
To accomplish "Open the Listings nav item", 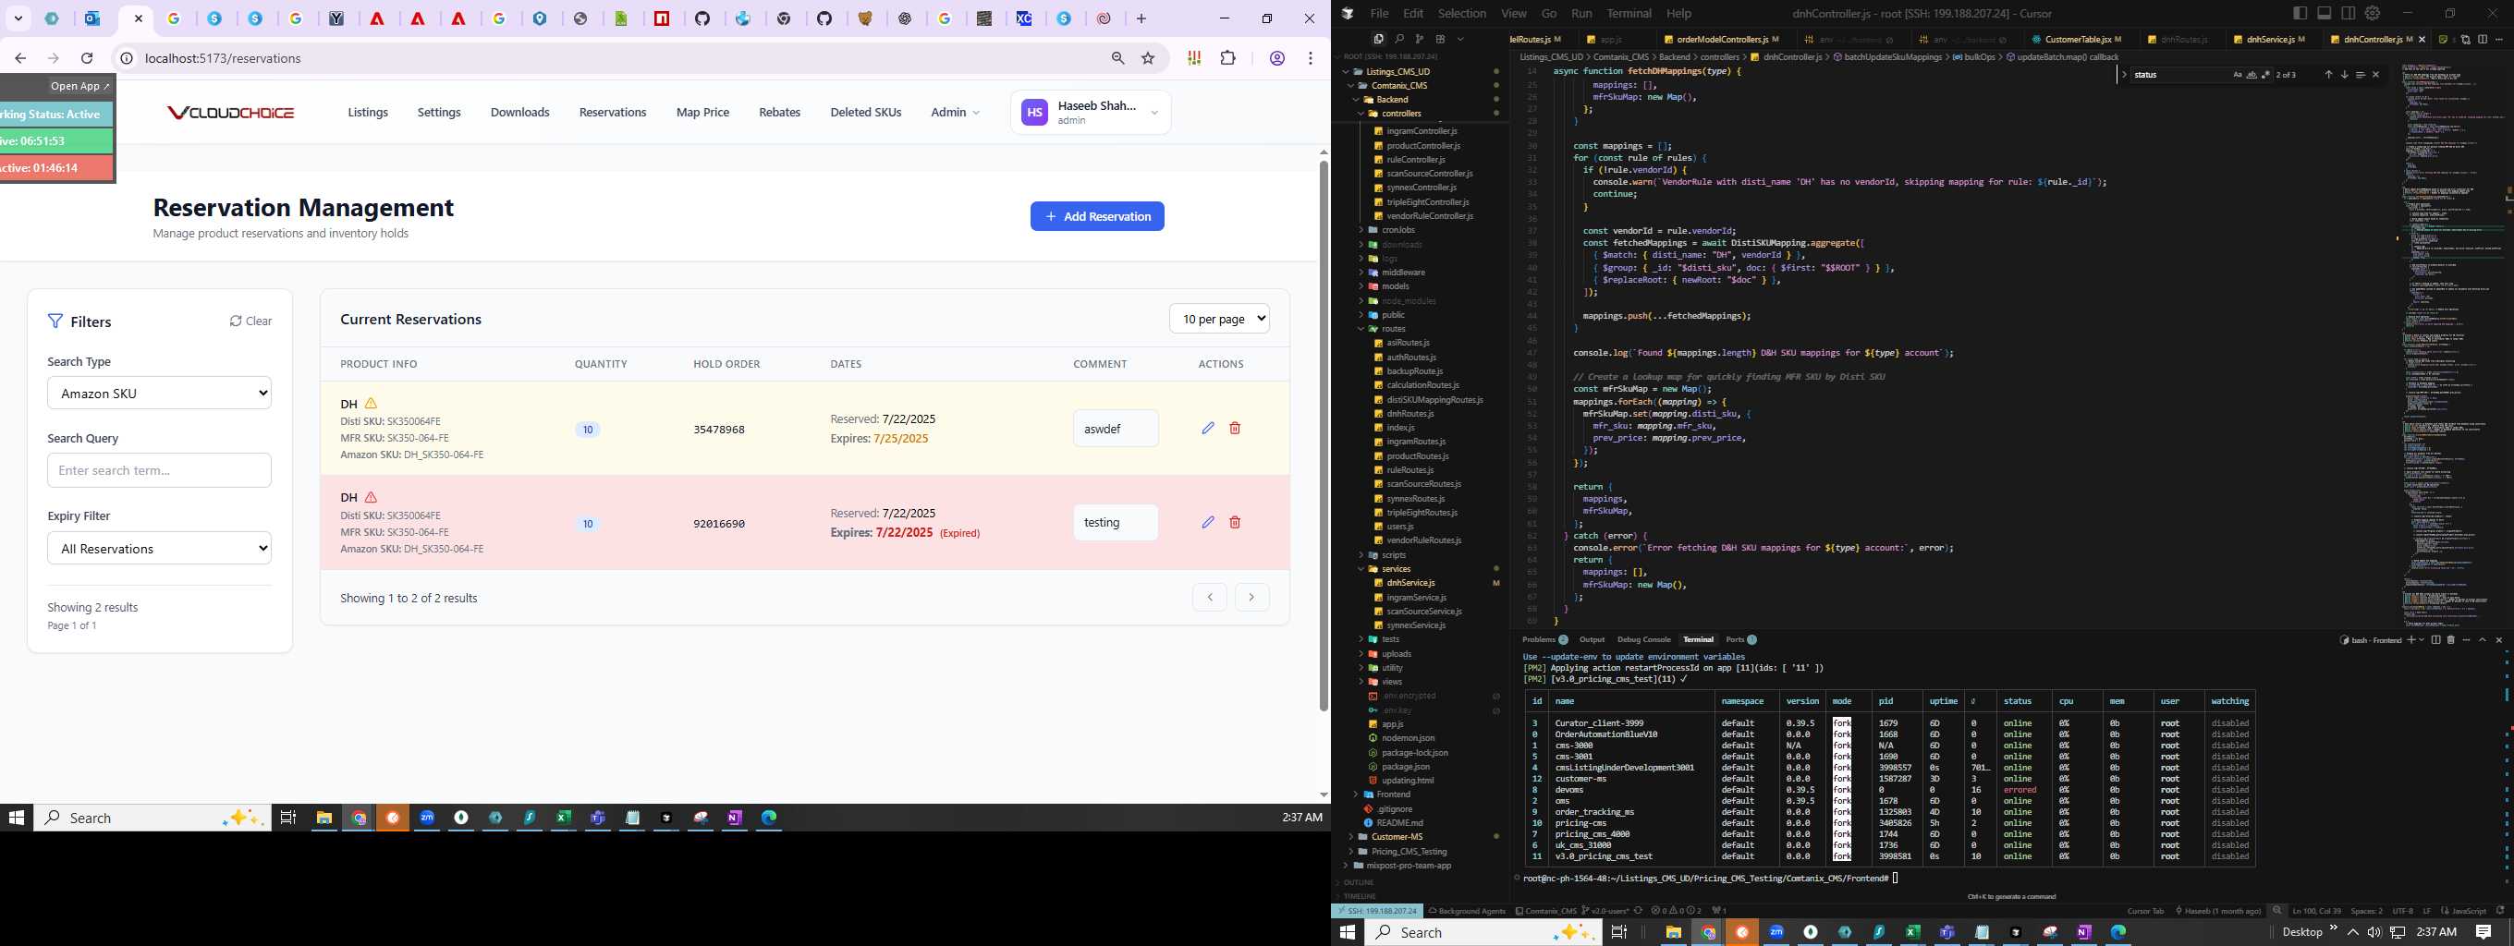I will (x=368, y=112).
